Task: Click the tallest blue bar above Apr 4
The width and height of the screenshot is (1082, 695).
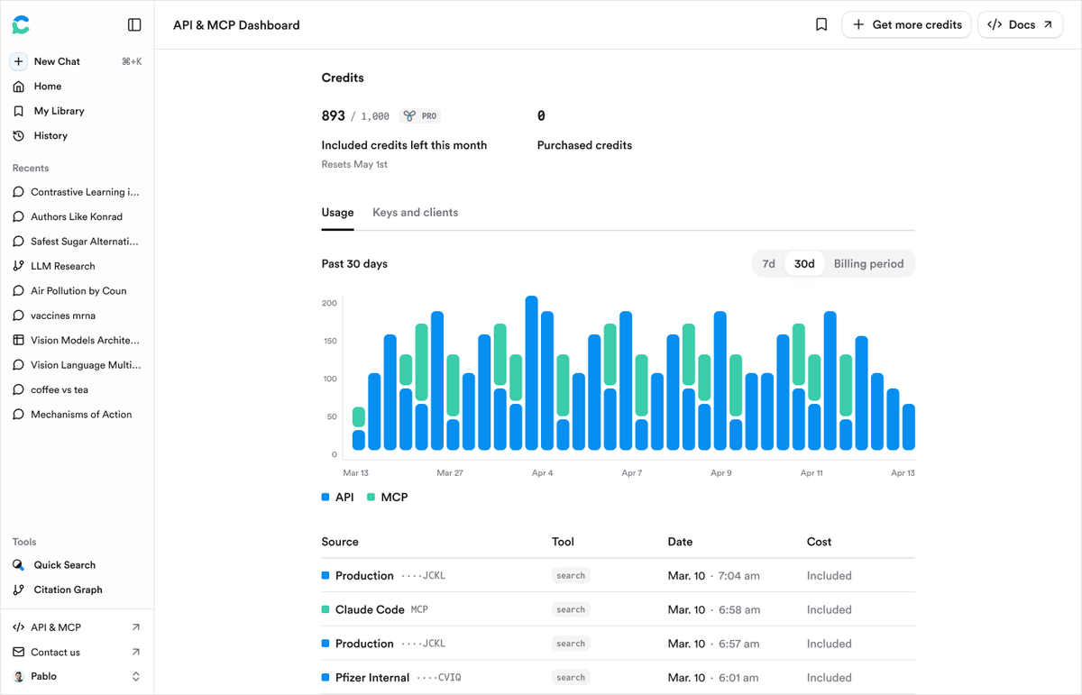Action: [x=532, y=372]
